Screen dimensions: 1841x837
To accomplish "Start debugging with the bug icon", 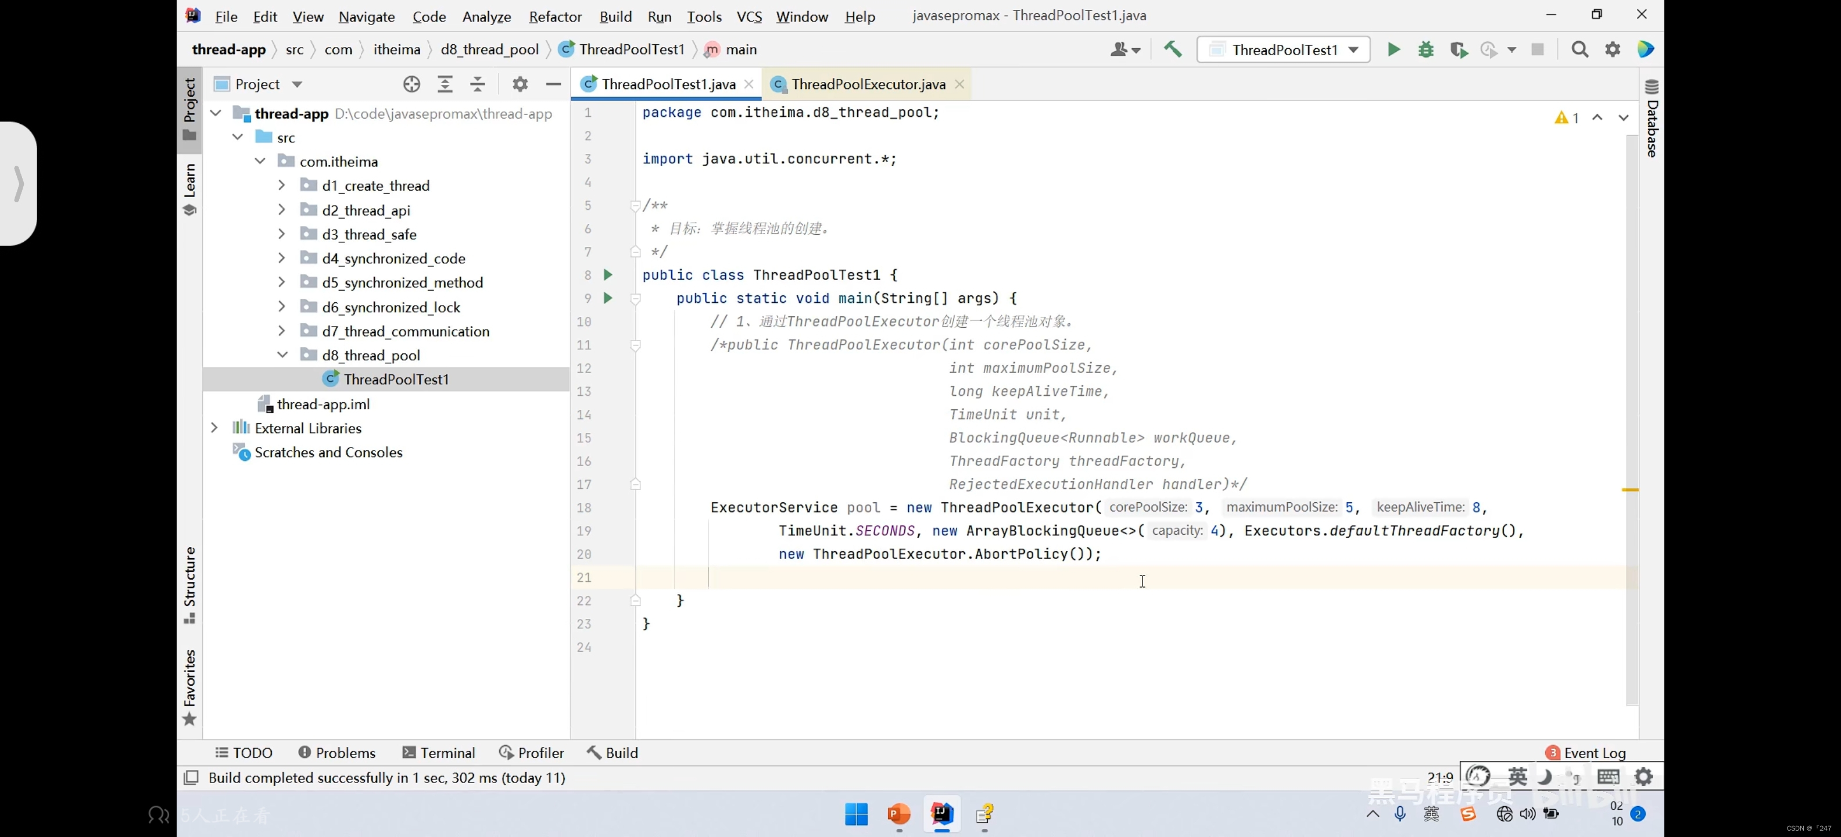I will [1425, 49].
